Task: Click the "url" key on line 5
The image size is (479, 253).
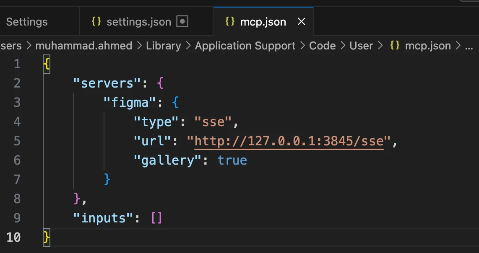Action: [152, 141]
